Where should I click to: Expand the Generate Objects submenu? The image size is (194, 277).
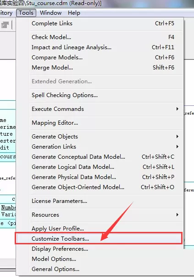point(100,137)
